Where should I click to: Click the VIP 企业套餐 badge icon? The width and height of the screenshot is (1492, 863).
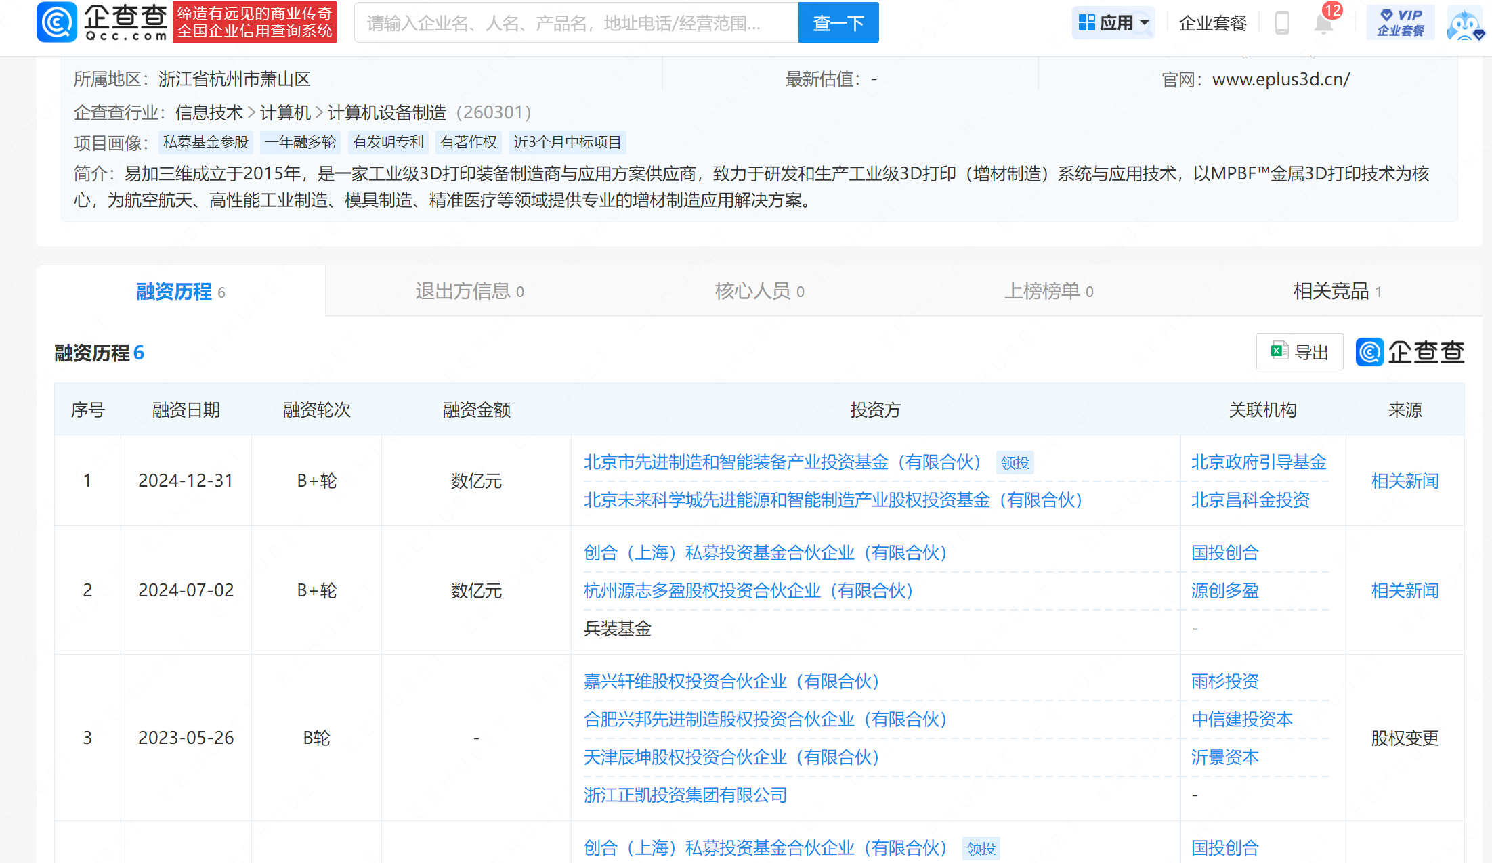[1400, 22]
